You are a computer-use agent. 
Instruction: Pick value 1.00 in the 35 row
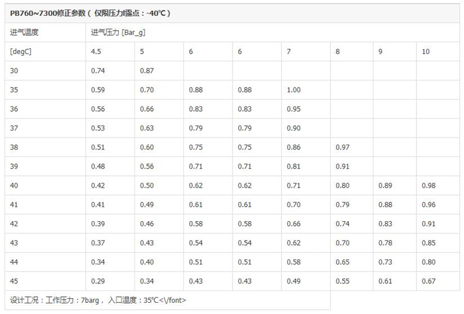pyautogui.click(x=294, y=90)
